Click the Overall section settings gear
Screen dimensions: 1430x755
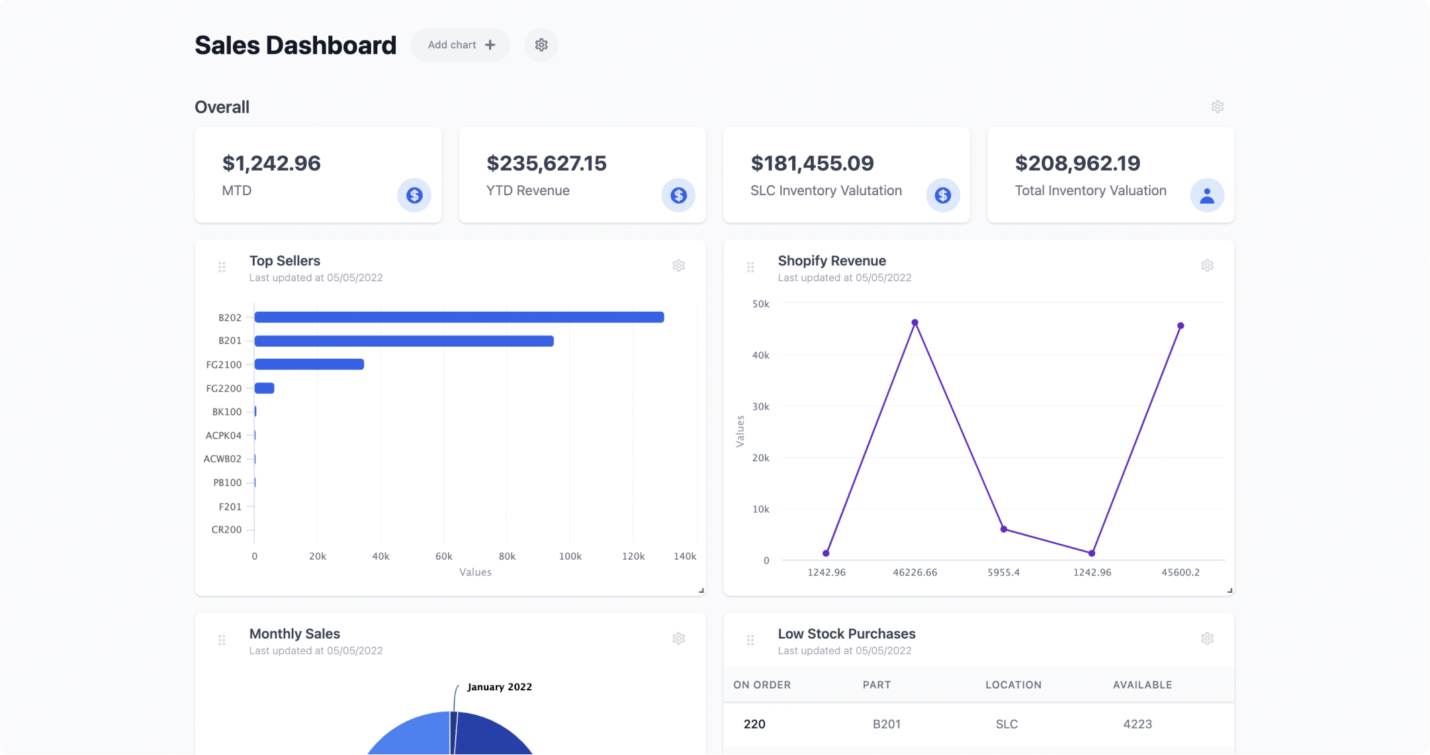[x=1217, y=107]
